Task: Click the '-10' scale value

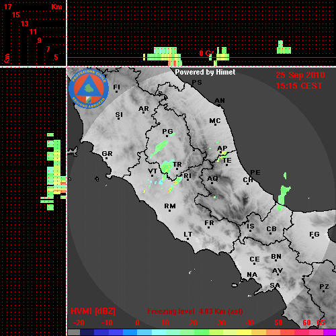Action: (x=107, y=323)
